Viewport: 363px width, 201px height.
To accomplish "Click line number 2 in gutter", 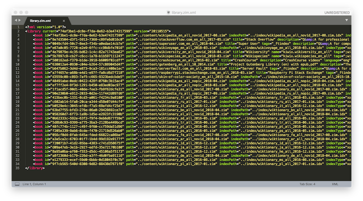I will pos(18,31).
